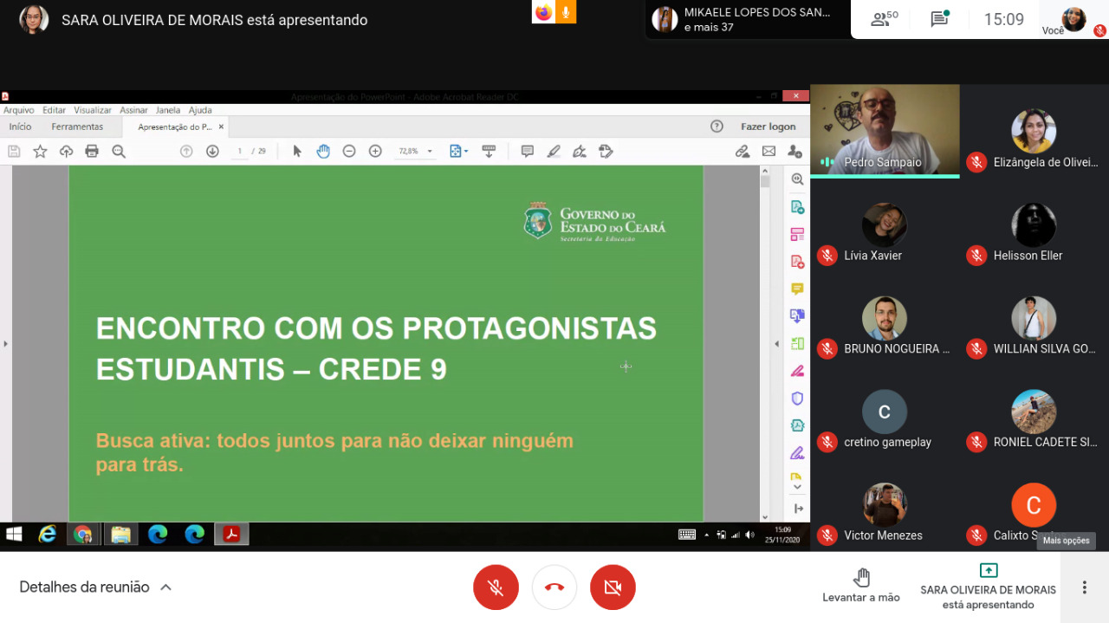Open the meeting chat icon

[x=938, y=19]
